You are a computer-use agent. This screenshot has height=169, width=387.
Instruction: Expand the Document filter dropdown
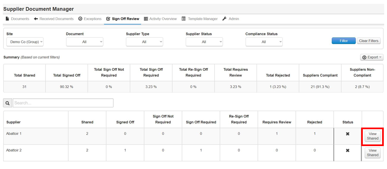point(85,42)
